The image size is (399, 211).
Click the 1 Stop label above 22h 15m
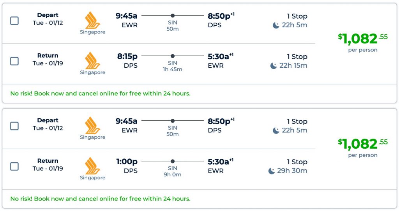pyautogui.click(x=297, y=57)
